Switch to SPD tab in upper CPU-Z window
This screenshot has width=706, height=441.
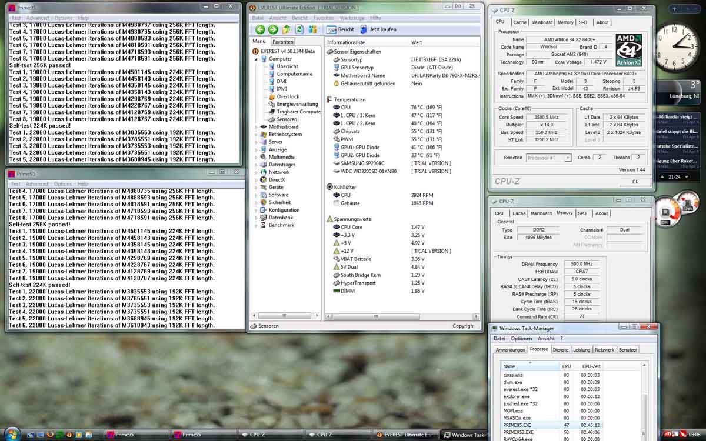click(582, 22)
